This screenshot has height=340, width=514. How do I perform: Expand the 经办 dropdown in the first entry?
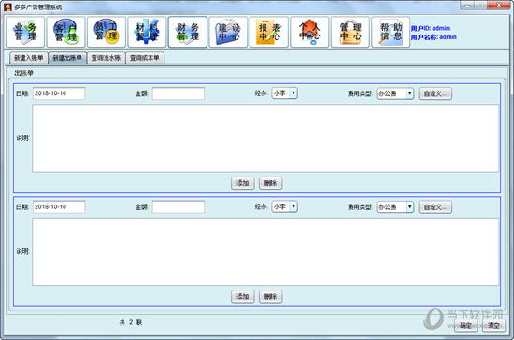click(293, 93)
